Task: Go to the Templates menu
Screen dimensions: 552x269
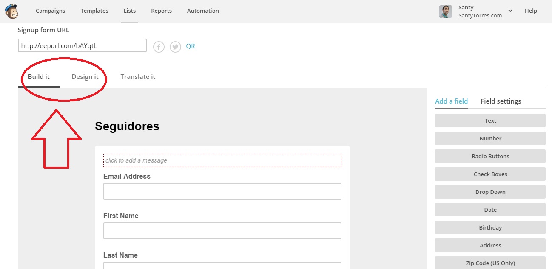Action: pos(94,11)
